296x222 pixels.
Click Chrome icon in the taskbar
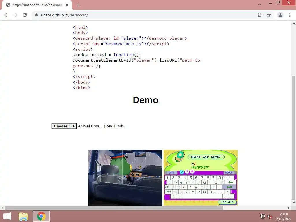tap(41, 216)
